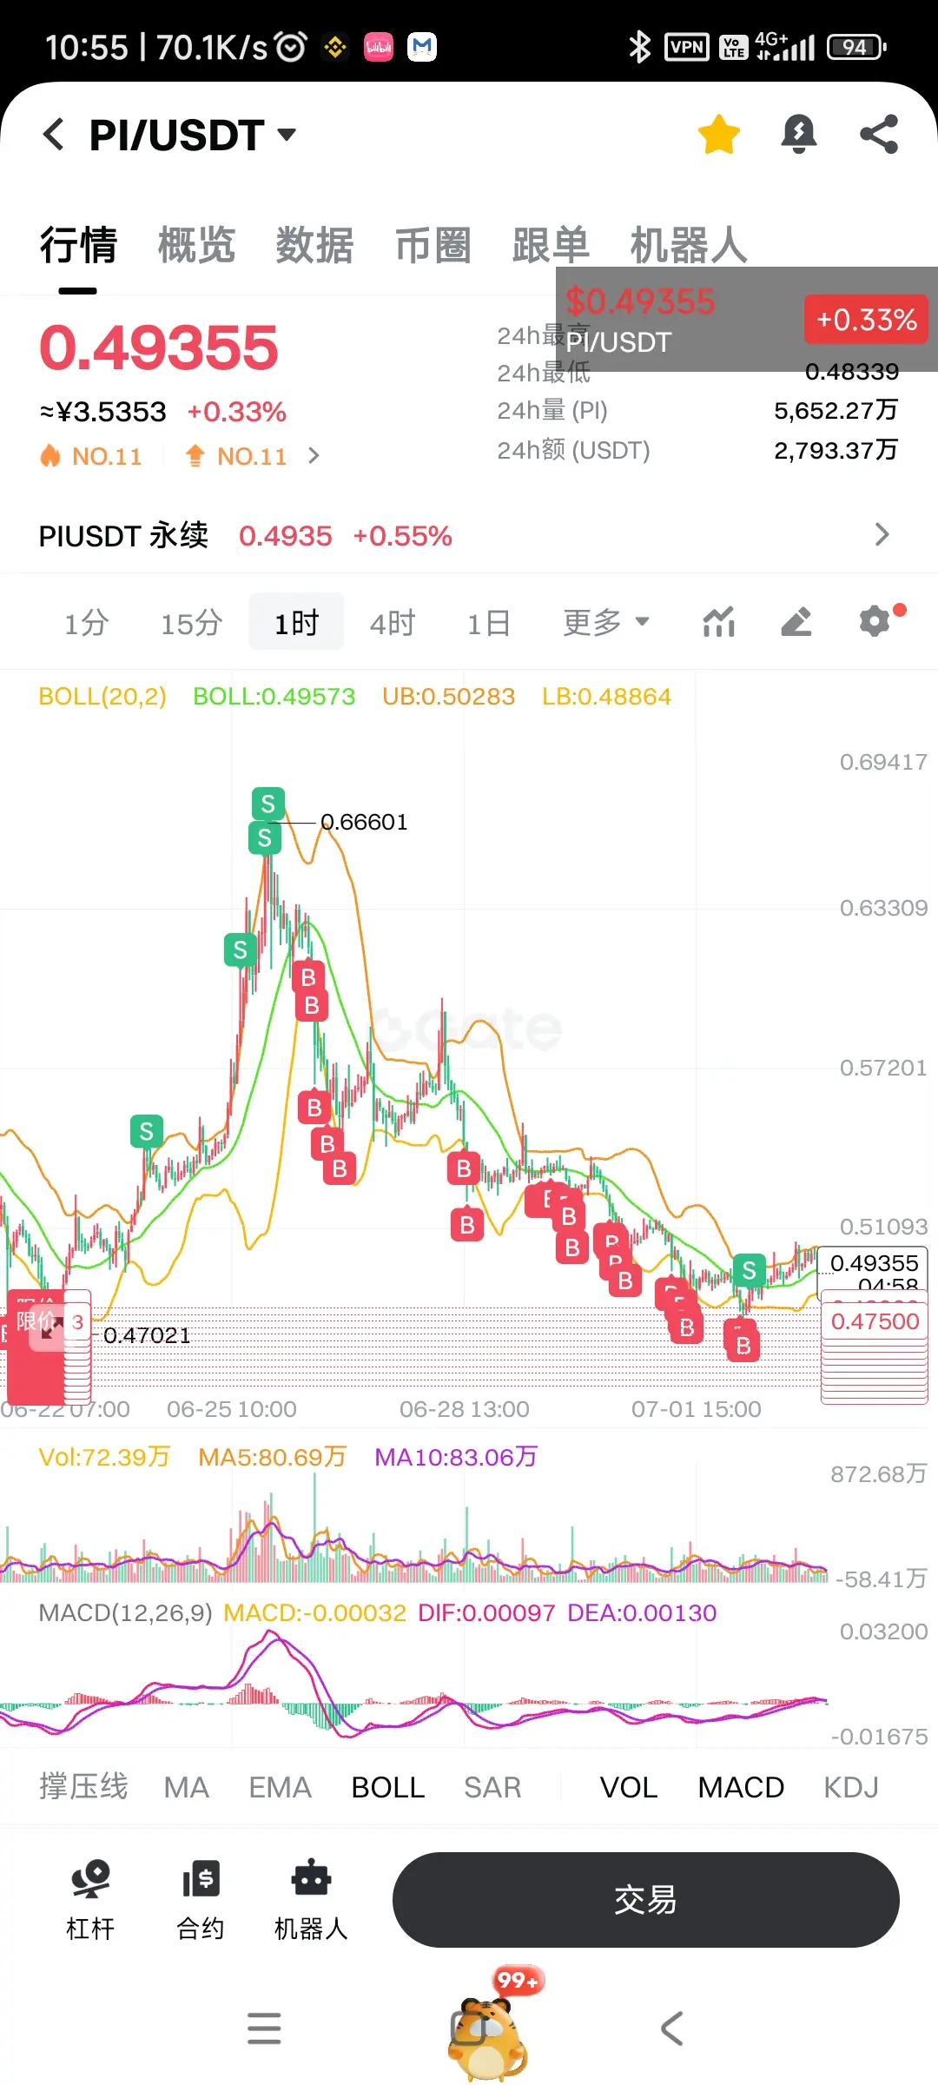Switch to the 跟单 tab
Viewport: 938px width, 2085px height.
tap(551, 245)
